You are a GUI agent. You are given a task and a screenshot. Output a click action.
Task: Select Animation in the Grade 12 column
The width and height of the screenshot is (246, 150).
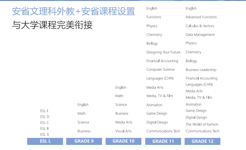click(x=194, y=104)
